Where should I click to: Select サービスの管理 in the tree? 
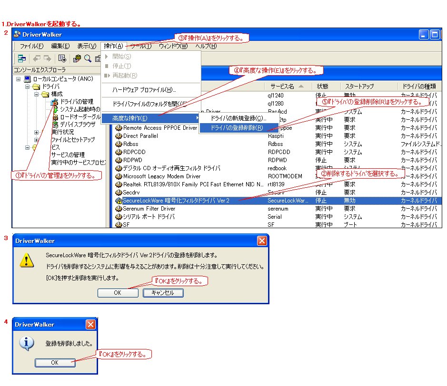click(68, 155)
